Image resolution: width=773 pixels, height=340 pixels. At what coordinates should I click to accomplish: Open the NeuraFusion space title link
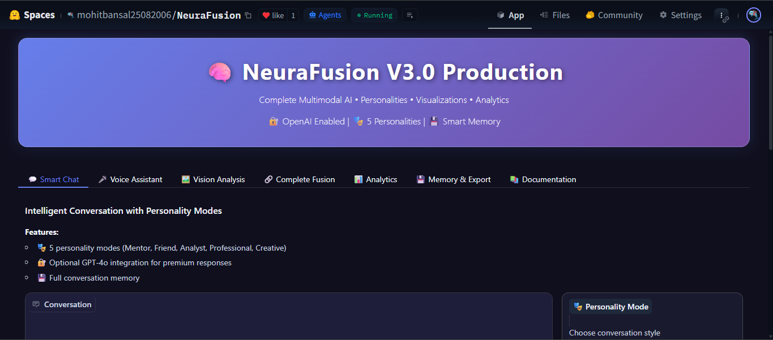(x=209, y=15)
